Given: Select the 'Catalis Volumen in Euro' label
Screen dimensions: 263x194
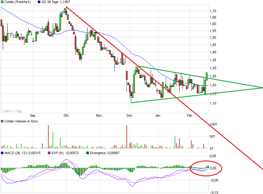Looking at the screenshot, I should [21, 121].
